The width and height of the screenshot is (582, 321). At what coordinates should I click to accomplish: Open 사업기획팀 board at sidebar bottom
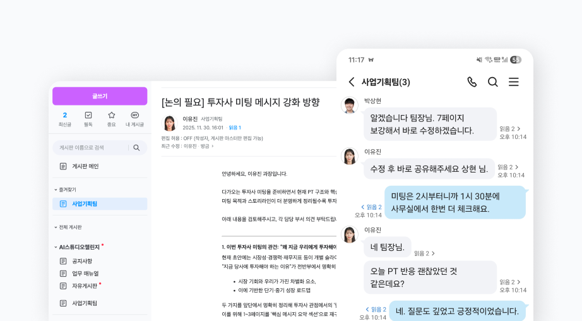[x=85, y=303]
